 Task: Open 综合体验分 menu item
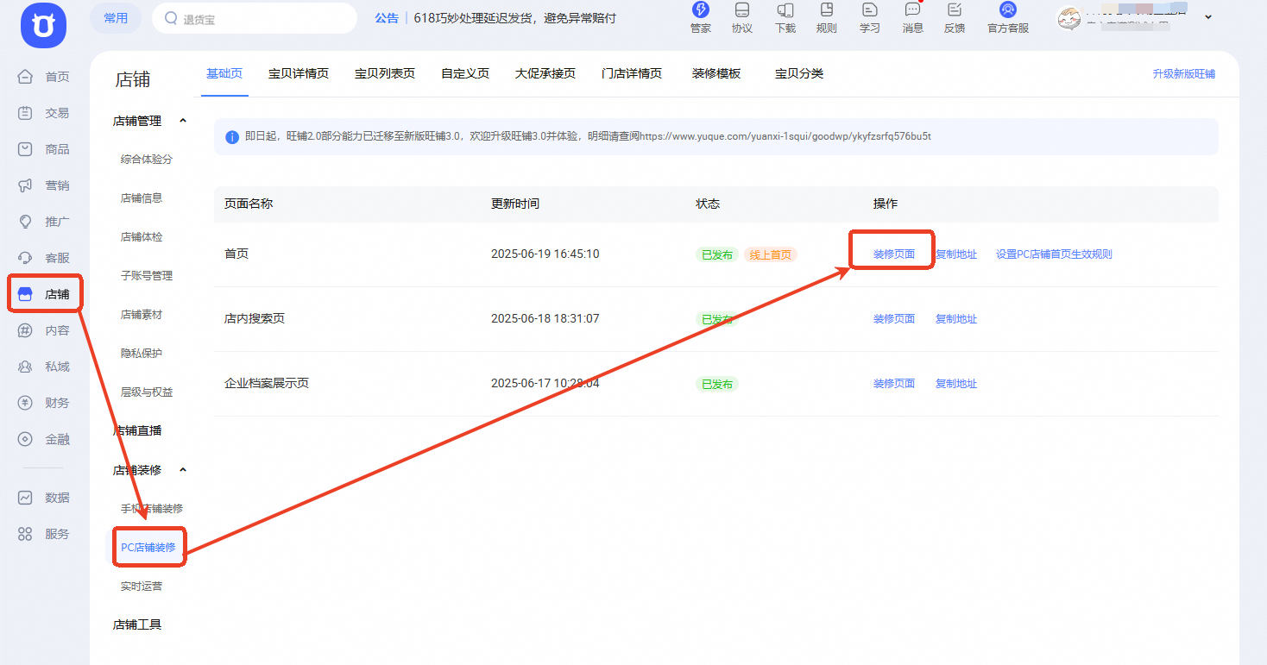pyautogui.click(x=147, y=160)
